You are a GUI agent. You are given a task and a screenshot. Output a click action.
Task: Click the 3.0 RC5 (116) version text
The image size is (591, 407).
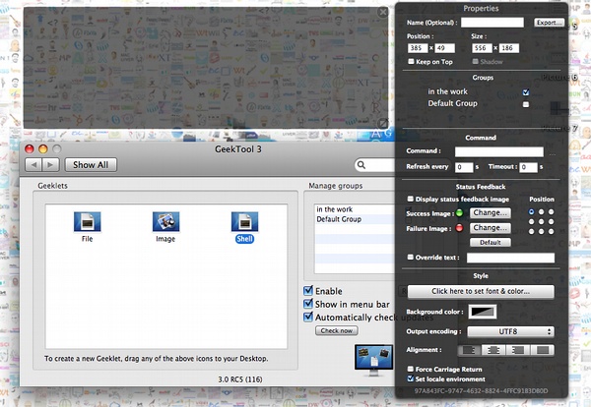240,379
